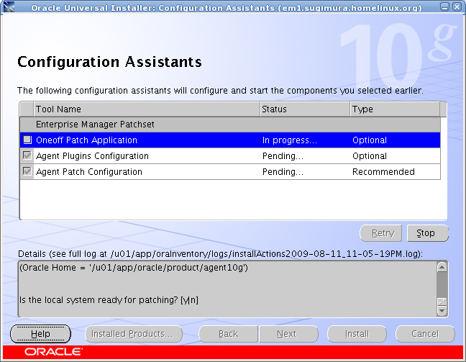
Task: Cancel the installer
Action: click(425, 334)
